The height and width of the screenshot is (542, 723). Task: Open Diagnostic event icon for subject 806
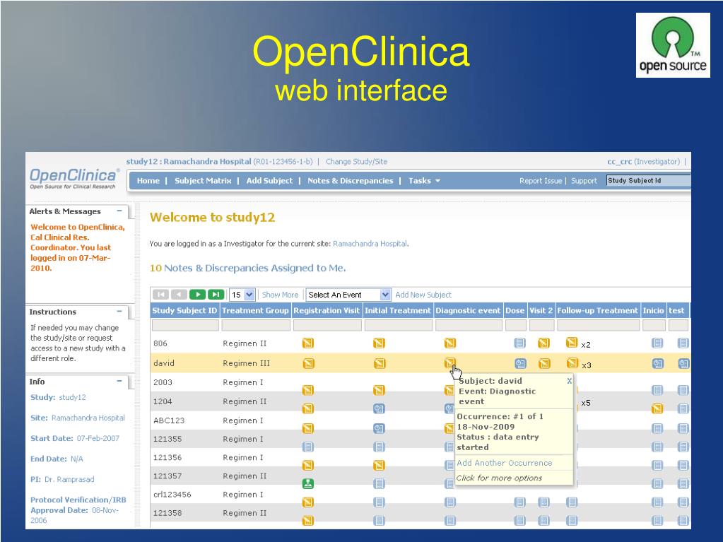coord(450,343)
